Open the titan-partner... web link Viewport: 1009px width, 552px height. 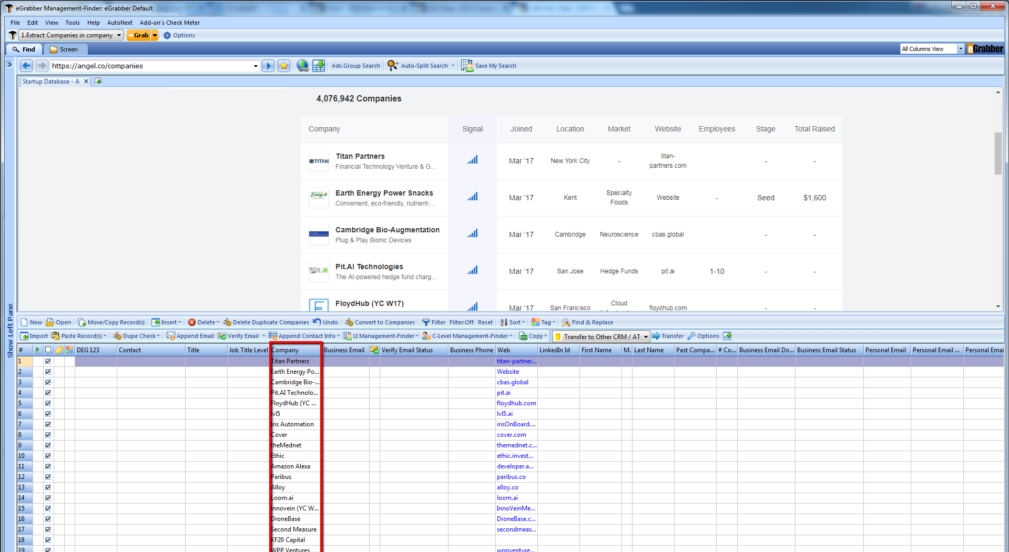(x=516, y=361)
